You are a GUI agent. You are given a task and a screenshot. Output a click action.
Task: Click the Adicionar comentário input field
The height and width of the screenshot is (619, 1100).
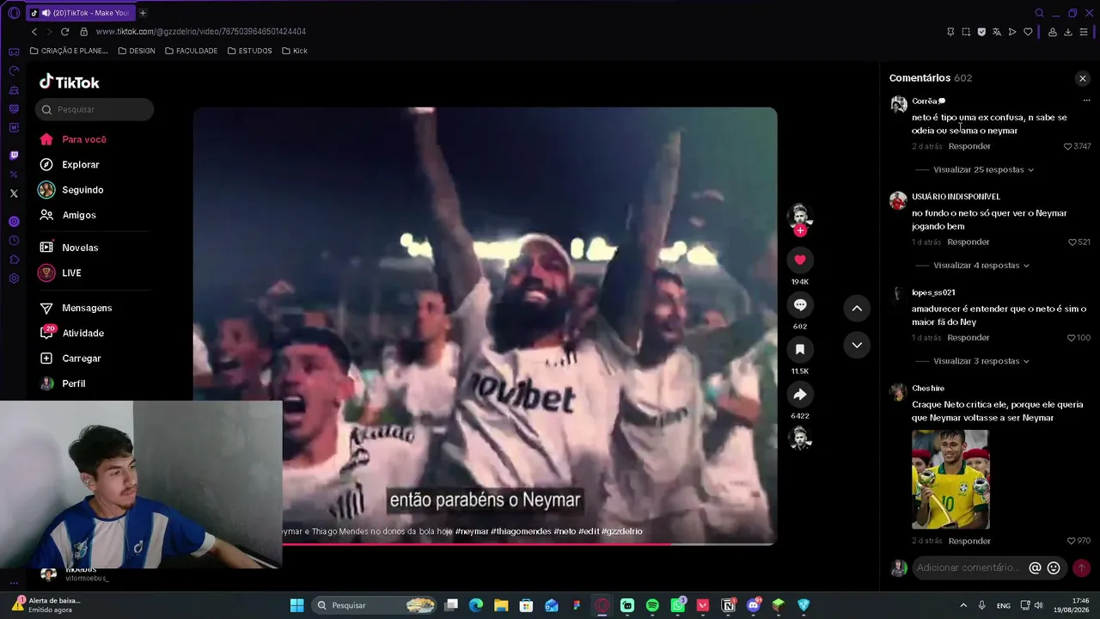970,567
